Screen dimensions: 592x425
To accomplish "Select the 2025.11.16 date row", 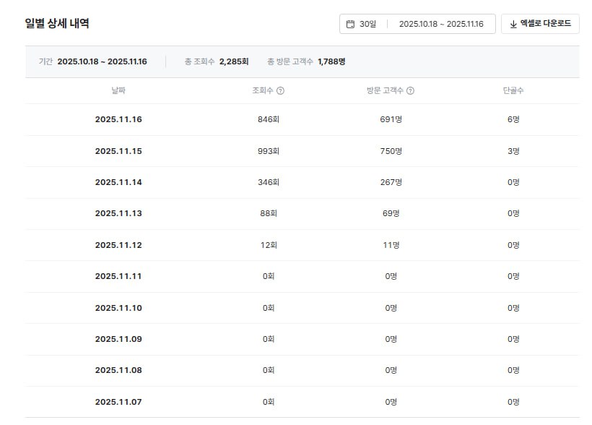I will click(x=118, y=119).
